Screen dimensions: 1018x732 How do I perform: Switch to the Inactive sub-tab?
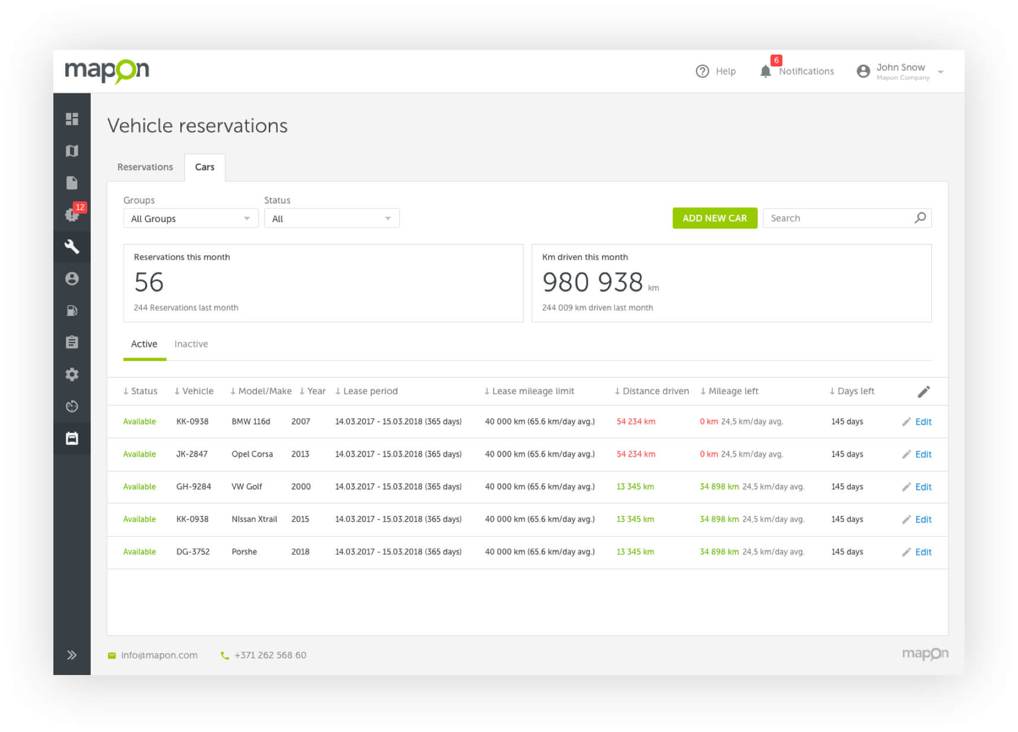(x=191, y=344)
